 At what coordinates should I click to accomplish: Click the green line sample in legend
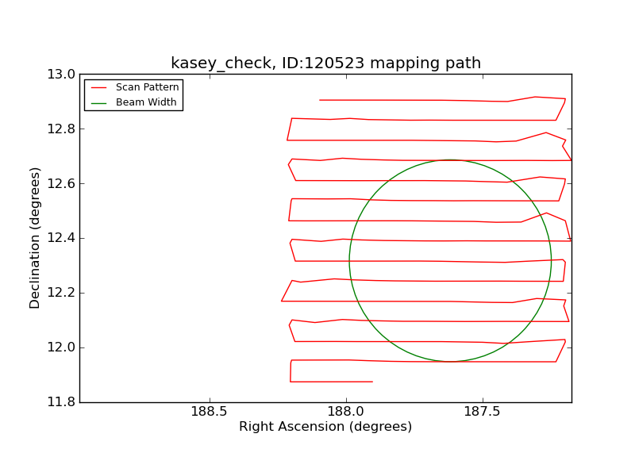point(98,103)
